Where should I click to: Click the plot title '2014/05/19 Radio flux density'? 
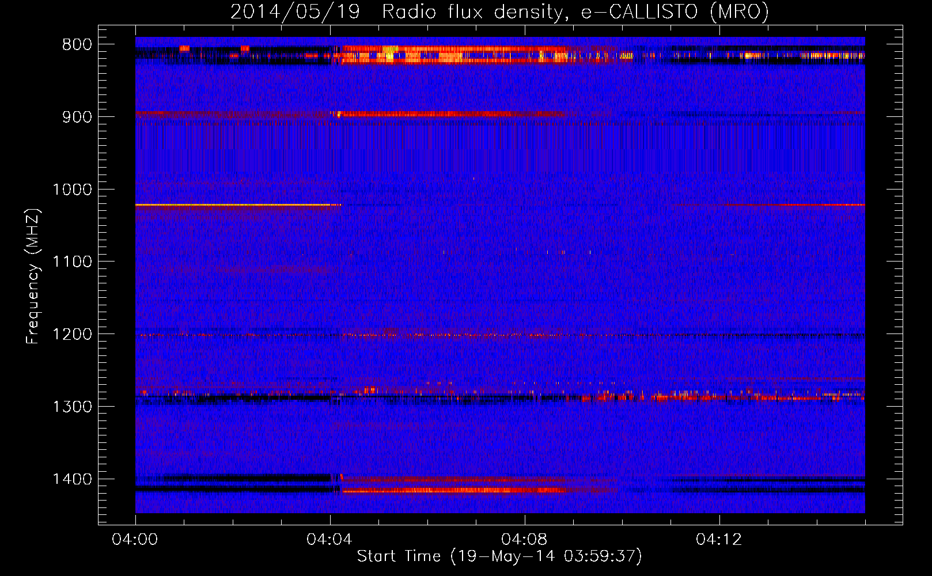point(499,12)
